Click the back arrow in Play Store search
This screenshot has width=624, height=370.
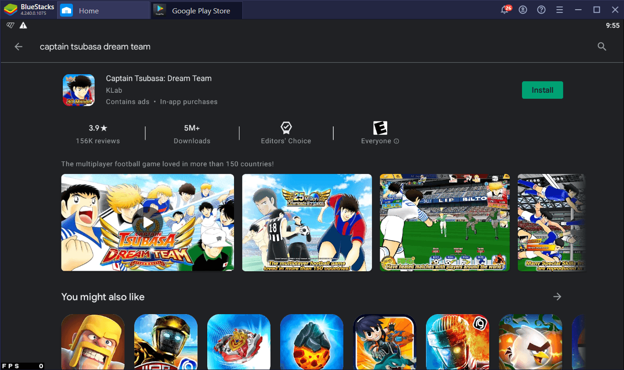pos(18,47)
